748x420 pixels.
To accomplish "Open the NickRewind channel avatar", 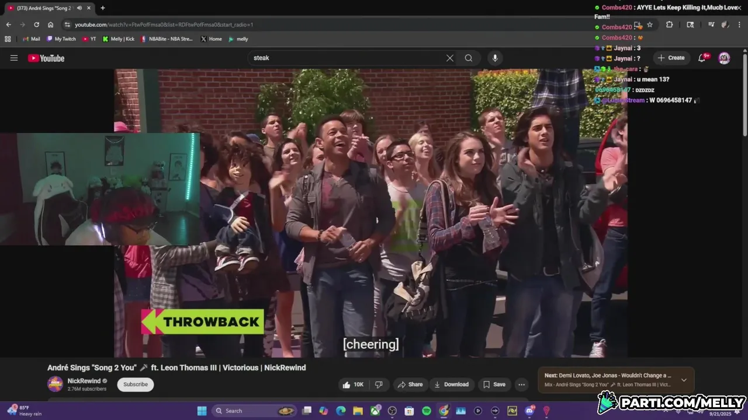I will pos(55,384).
